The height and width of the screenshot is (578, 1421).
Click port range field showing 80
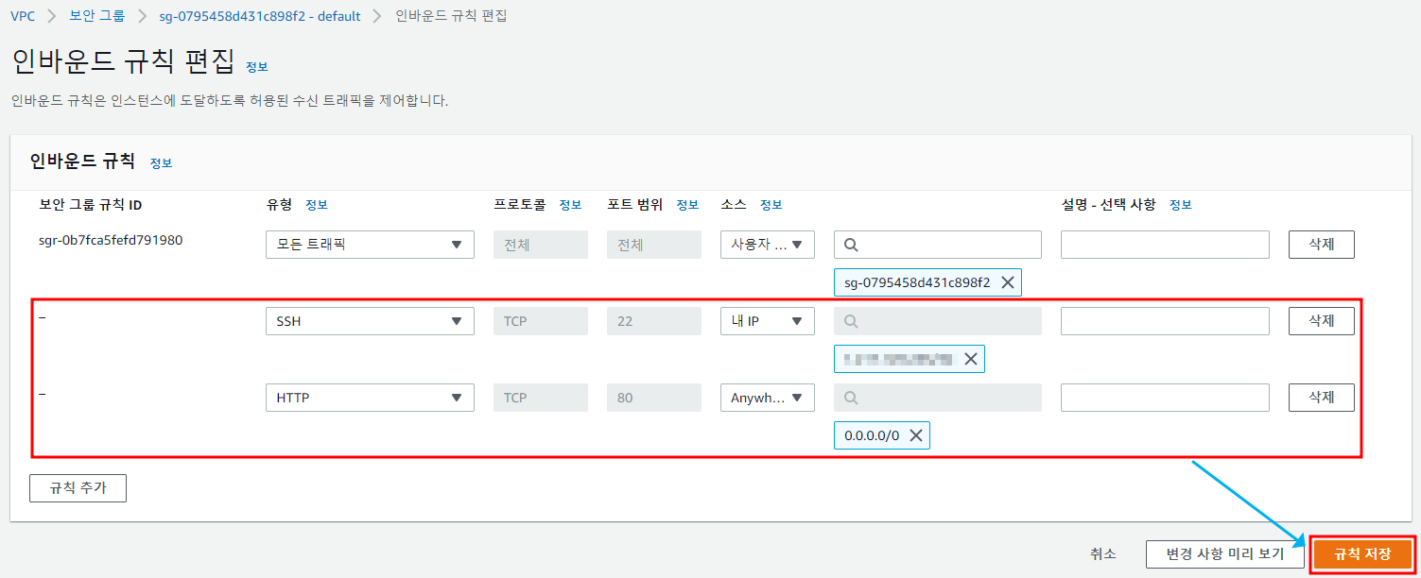pyautogui.click(x=654, y=398)
